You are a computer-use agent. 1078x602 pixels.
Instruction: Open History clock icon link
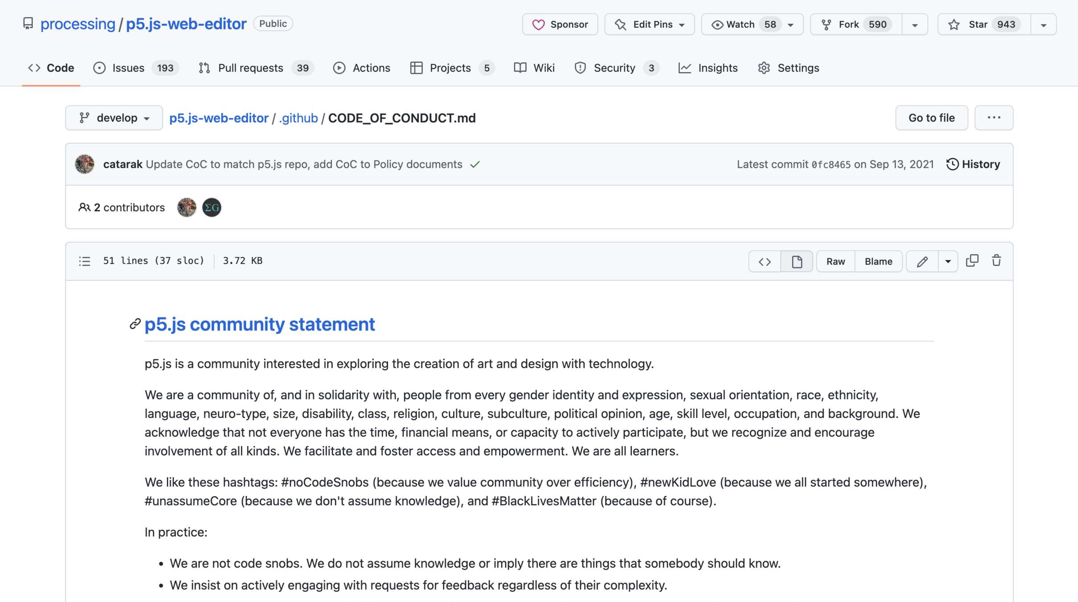tap(973, 164)
